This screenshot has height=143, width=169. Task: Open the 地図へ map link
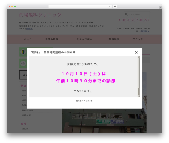[x=29, y=29]
